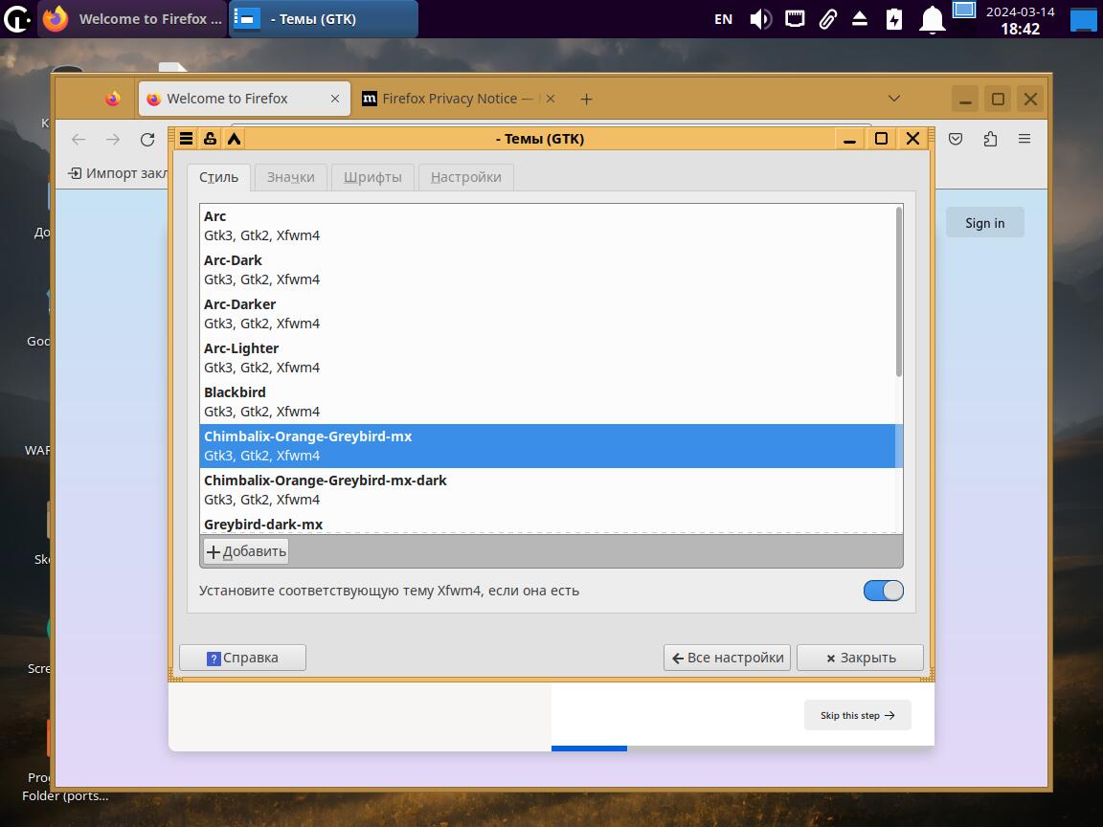The image size is (1103, 827).
Task: Go back to Все настройки
Action: pos(728,658)
